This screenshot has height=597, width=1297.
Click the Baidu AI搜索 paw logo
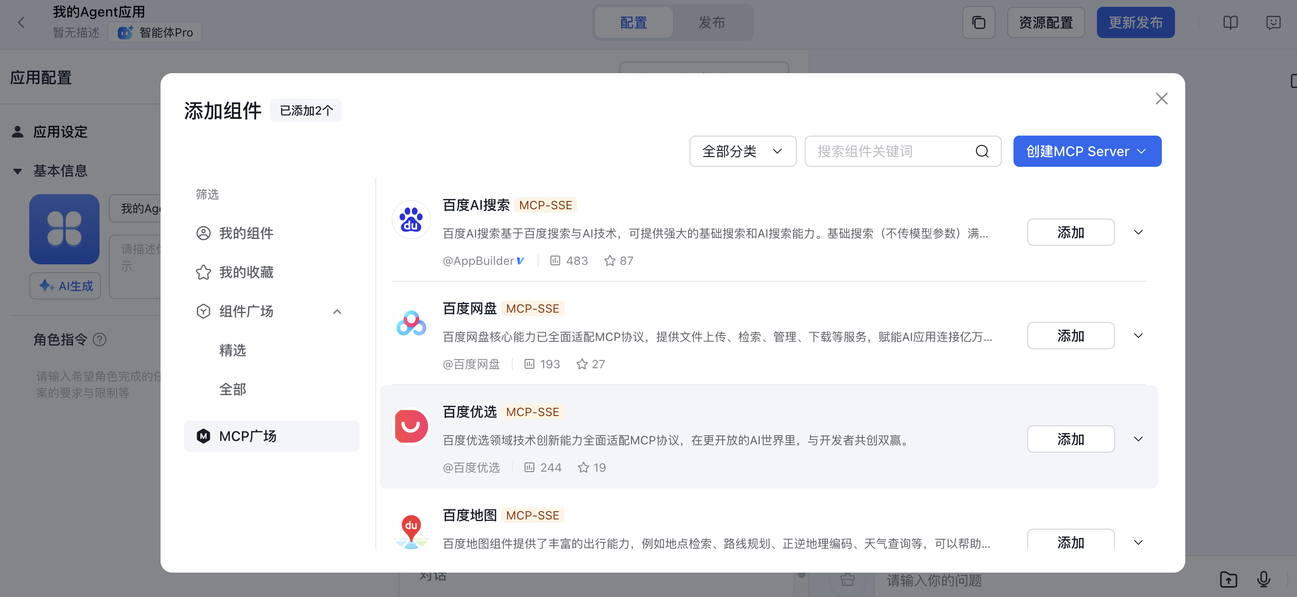click(x=411, y=219)
